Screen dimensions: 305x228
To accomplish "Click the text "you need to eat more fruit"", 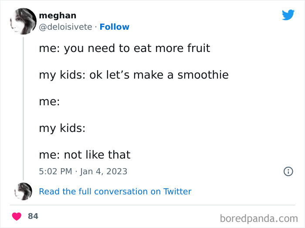I will pyautogui.click(x=137, y=48).
